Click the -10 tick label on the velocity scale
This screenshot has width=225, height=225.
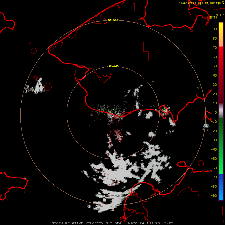[x=214, y=122]
